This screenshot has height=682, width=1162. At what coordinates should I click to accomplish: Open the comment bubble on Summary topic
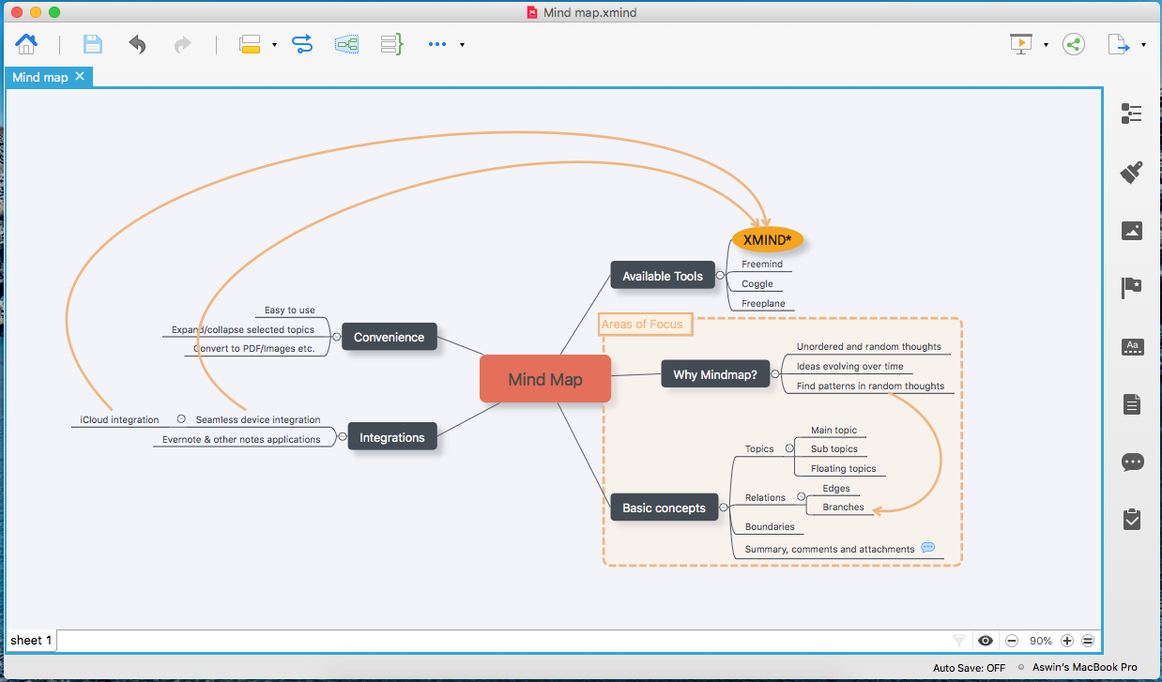click(x=928, y=548)
